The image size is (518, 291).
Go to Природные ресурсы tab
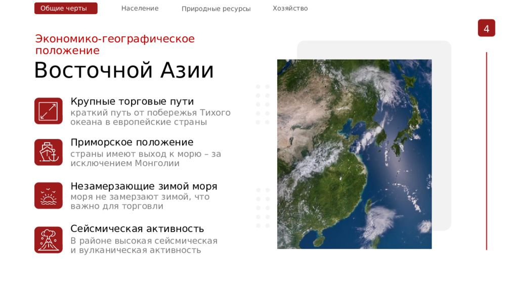pos(216,9)
